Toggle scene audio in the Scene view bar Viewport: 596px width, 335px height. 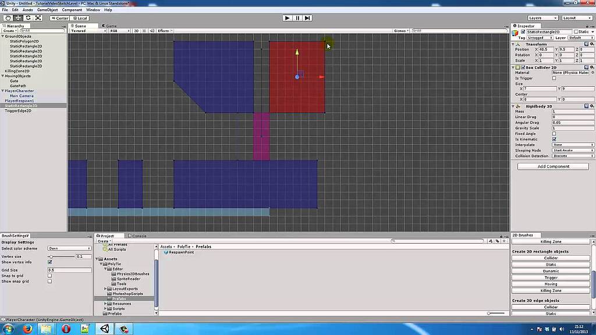click(x=152, y=31)
